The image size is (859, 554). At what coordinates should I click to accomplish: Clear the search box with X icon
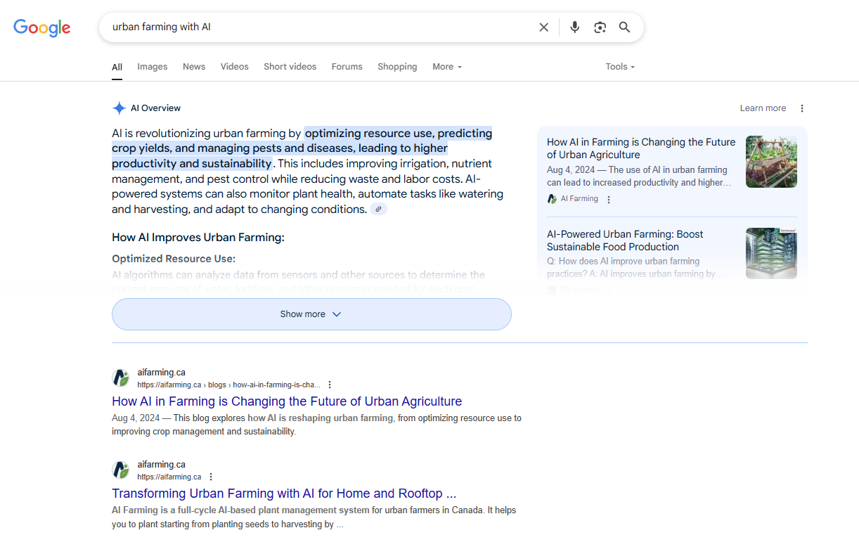click(543, 27)
